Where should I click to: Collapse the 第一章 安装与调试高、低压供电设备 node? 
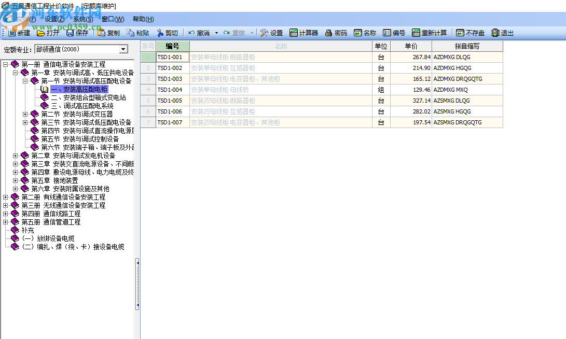(15, 73)
